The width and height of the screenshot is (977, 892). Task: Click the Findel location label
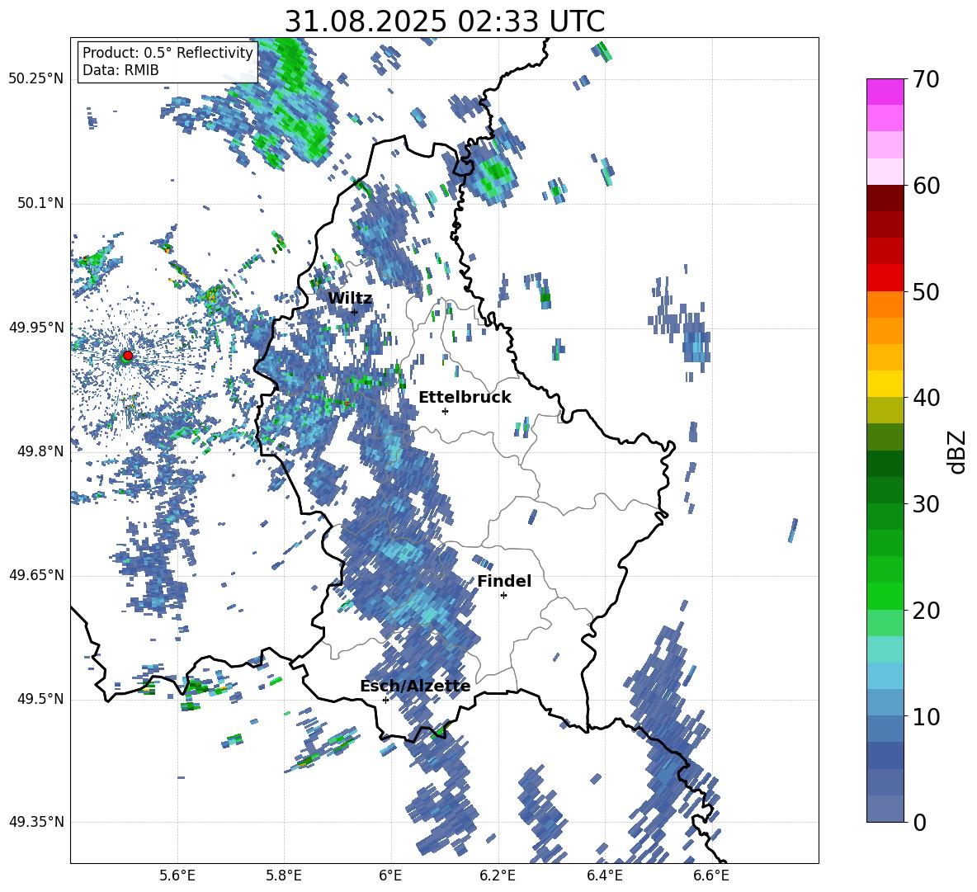(504, 581)
